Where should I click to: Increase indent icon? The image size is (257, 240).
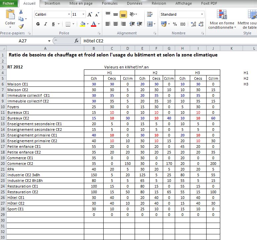(139, 24)
